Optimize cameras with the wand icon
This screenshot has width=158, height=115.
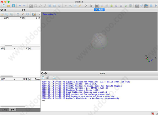23,14
